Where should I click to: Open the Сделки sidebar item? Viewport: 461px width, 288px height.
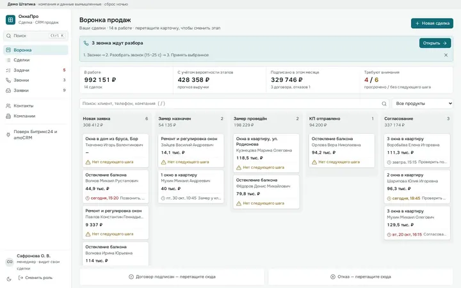[x=36, y=60]
